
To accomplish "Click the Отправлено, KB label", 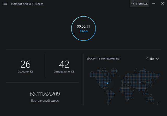I will [64, 71].
